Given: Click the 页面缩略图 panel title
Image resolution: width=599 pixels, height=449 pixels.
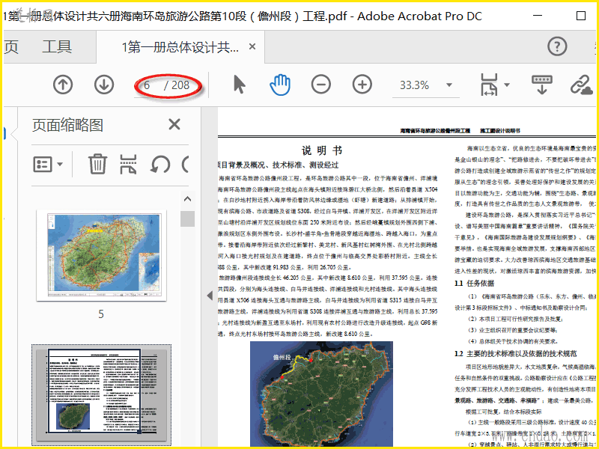Looking at the screenshot, I should tap(67, 125).
